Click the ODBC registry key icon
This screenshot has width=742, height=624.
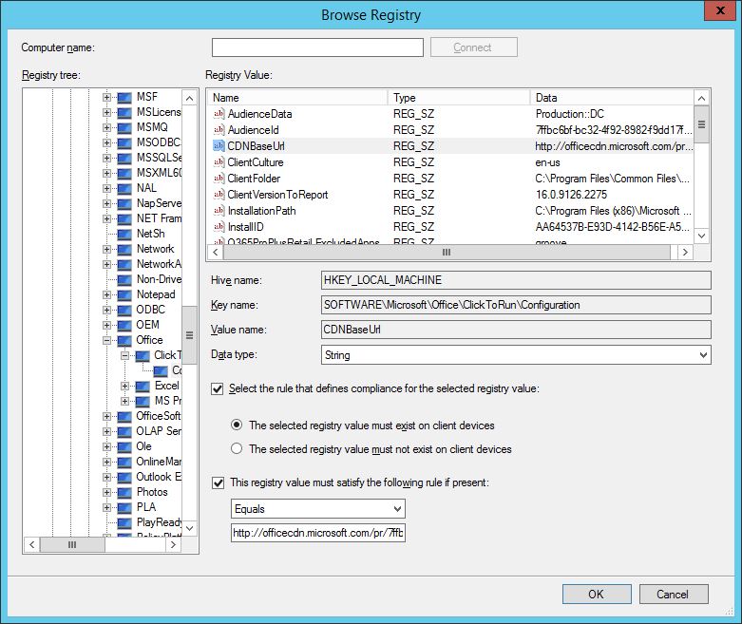coord(124,310)
